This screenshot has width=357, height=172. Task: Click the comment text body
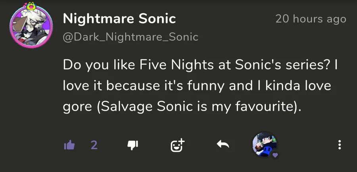(x=196, y=86)
